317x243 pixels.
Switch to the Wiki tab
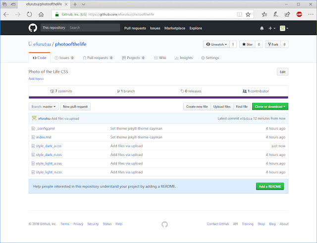click(160, 58)
